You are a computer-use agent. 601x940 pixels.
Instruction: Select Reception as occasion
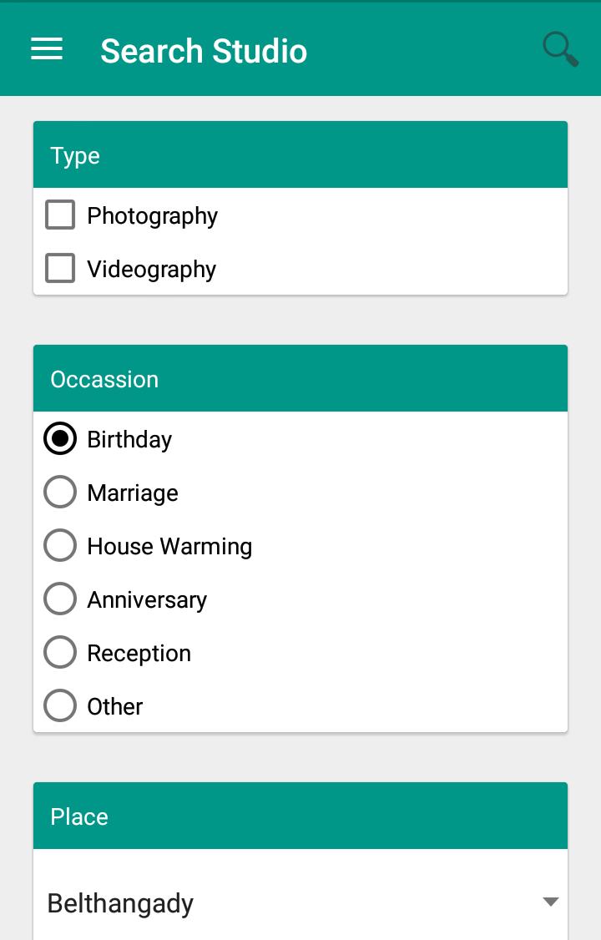pos(60,653)
